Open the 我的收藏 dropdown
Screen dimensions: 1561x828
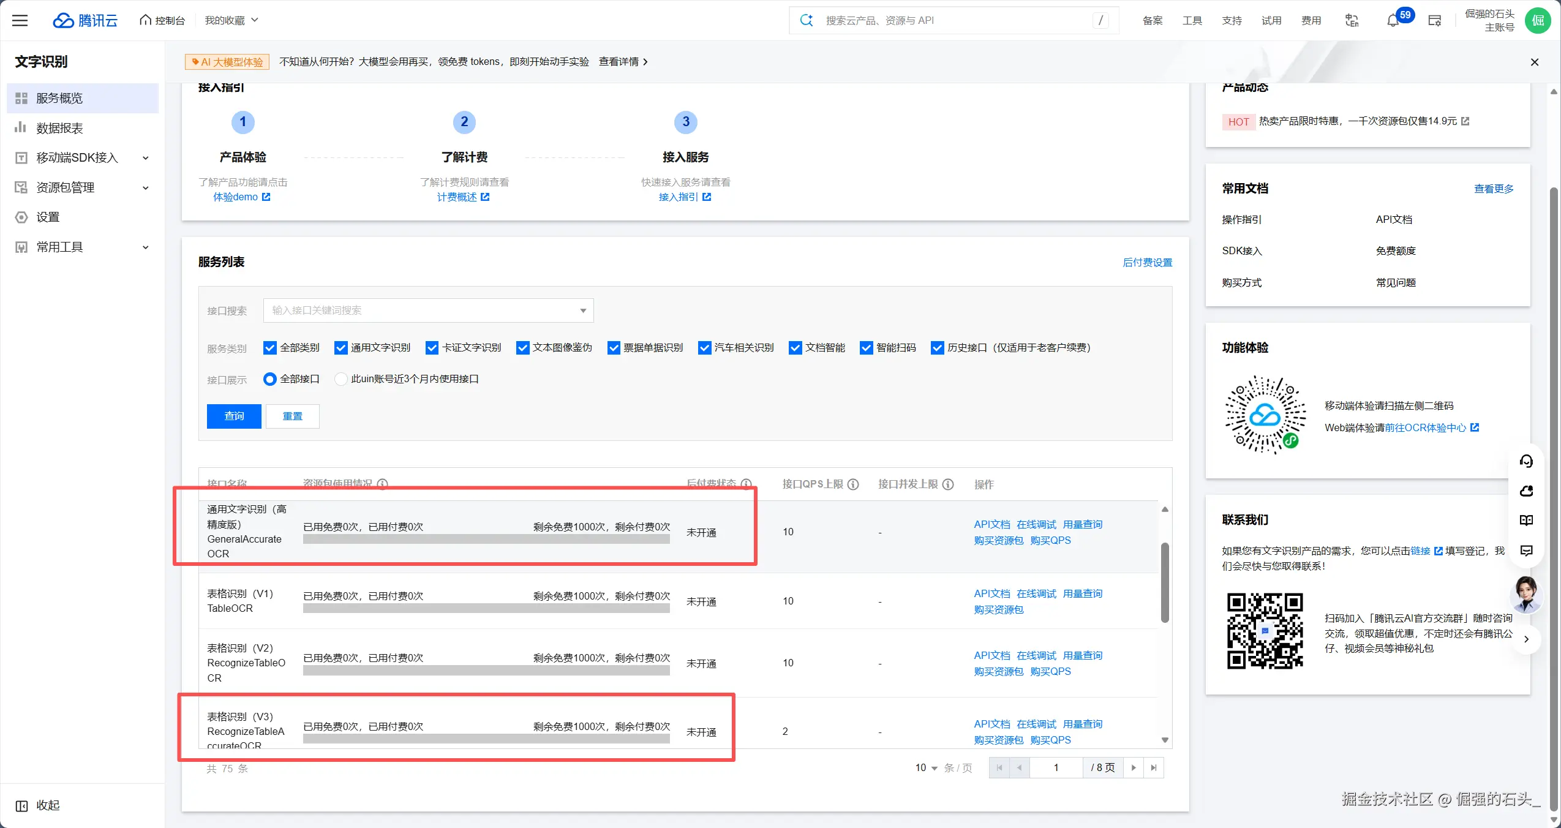(231, 20)
